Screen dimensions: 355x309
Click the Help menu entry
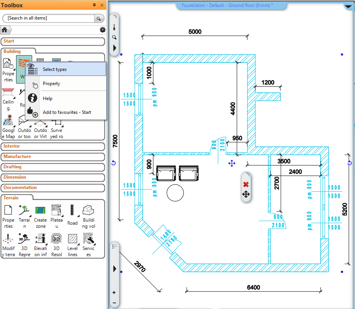pyautogui.click(x=47, y=99)
